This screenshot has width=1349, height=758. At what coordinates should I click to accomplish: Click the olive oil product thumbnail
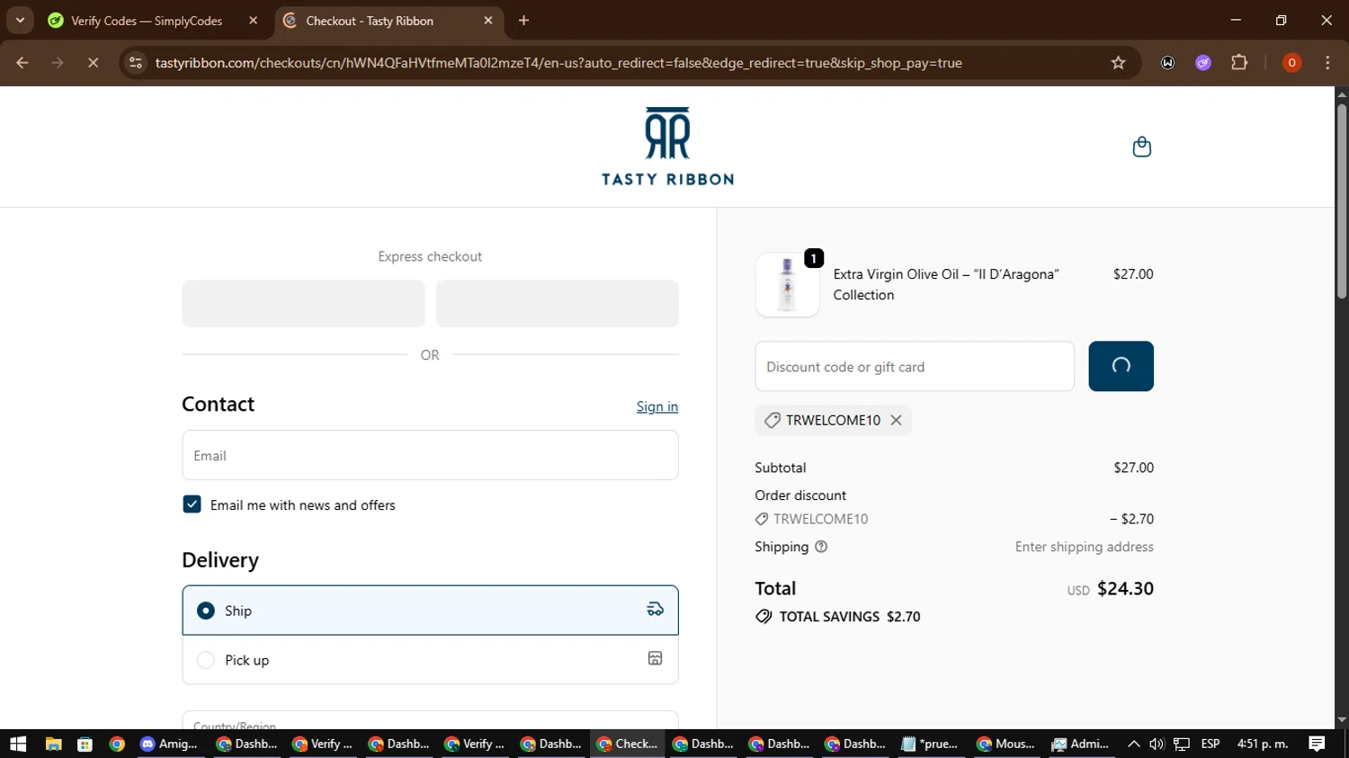tap(787, 285)
